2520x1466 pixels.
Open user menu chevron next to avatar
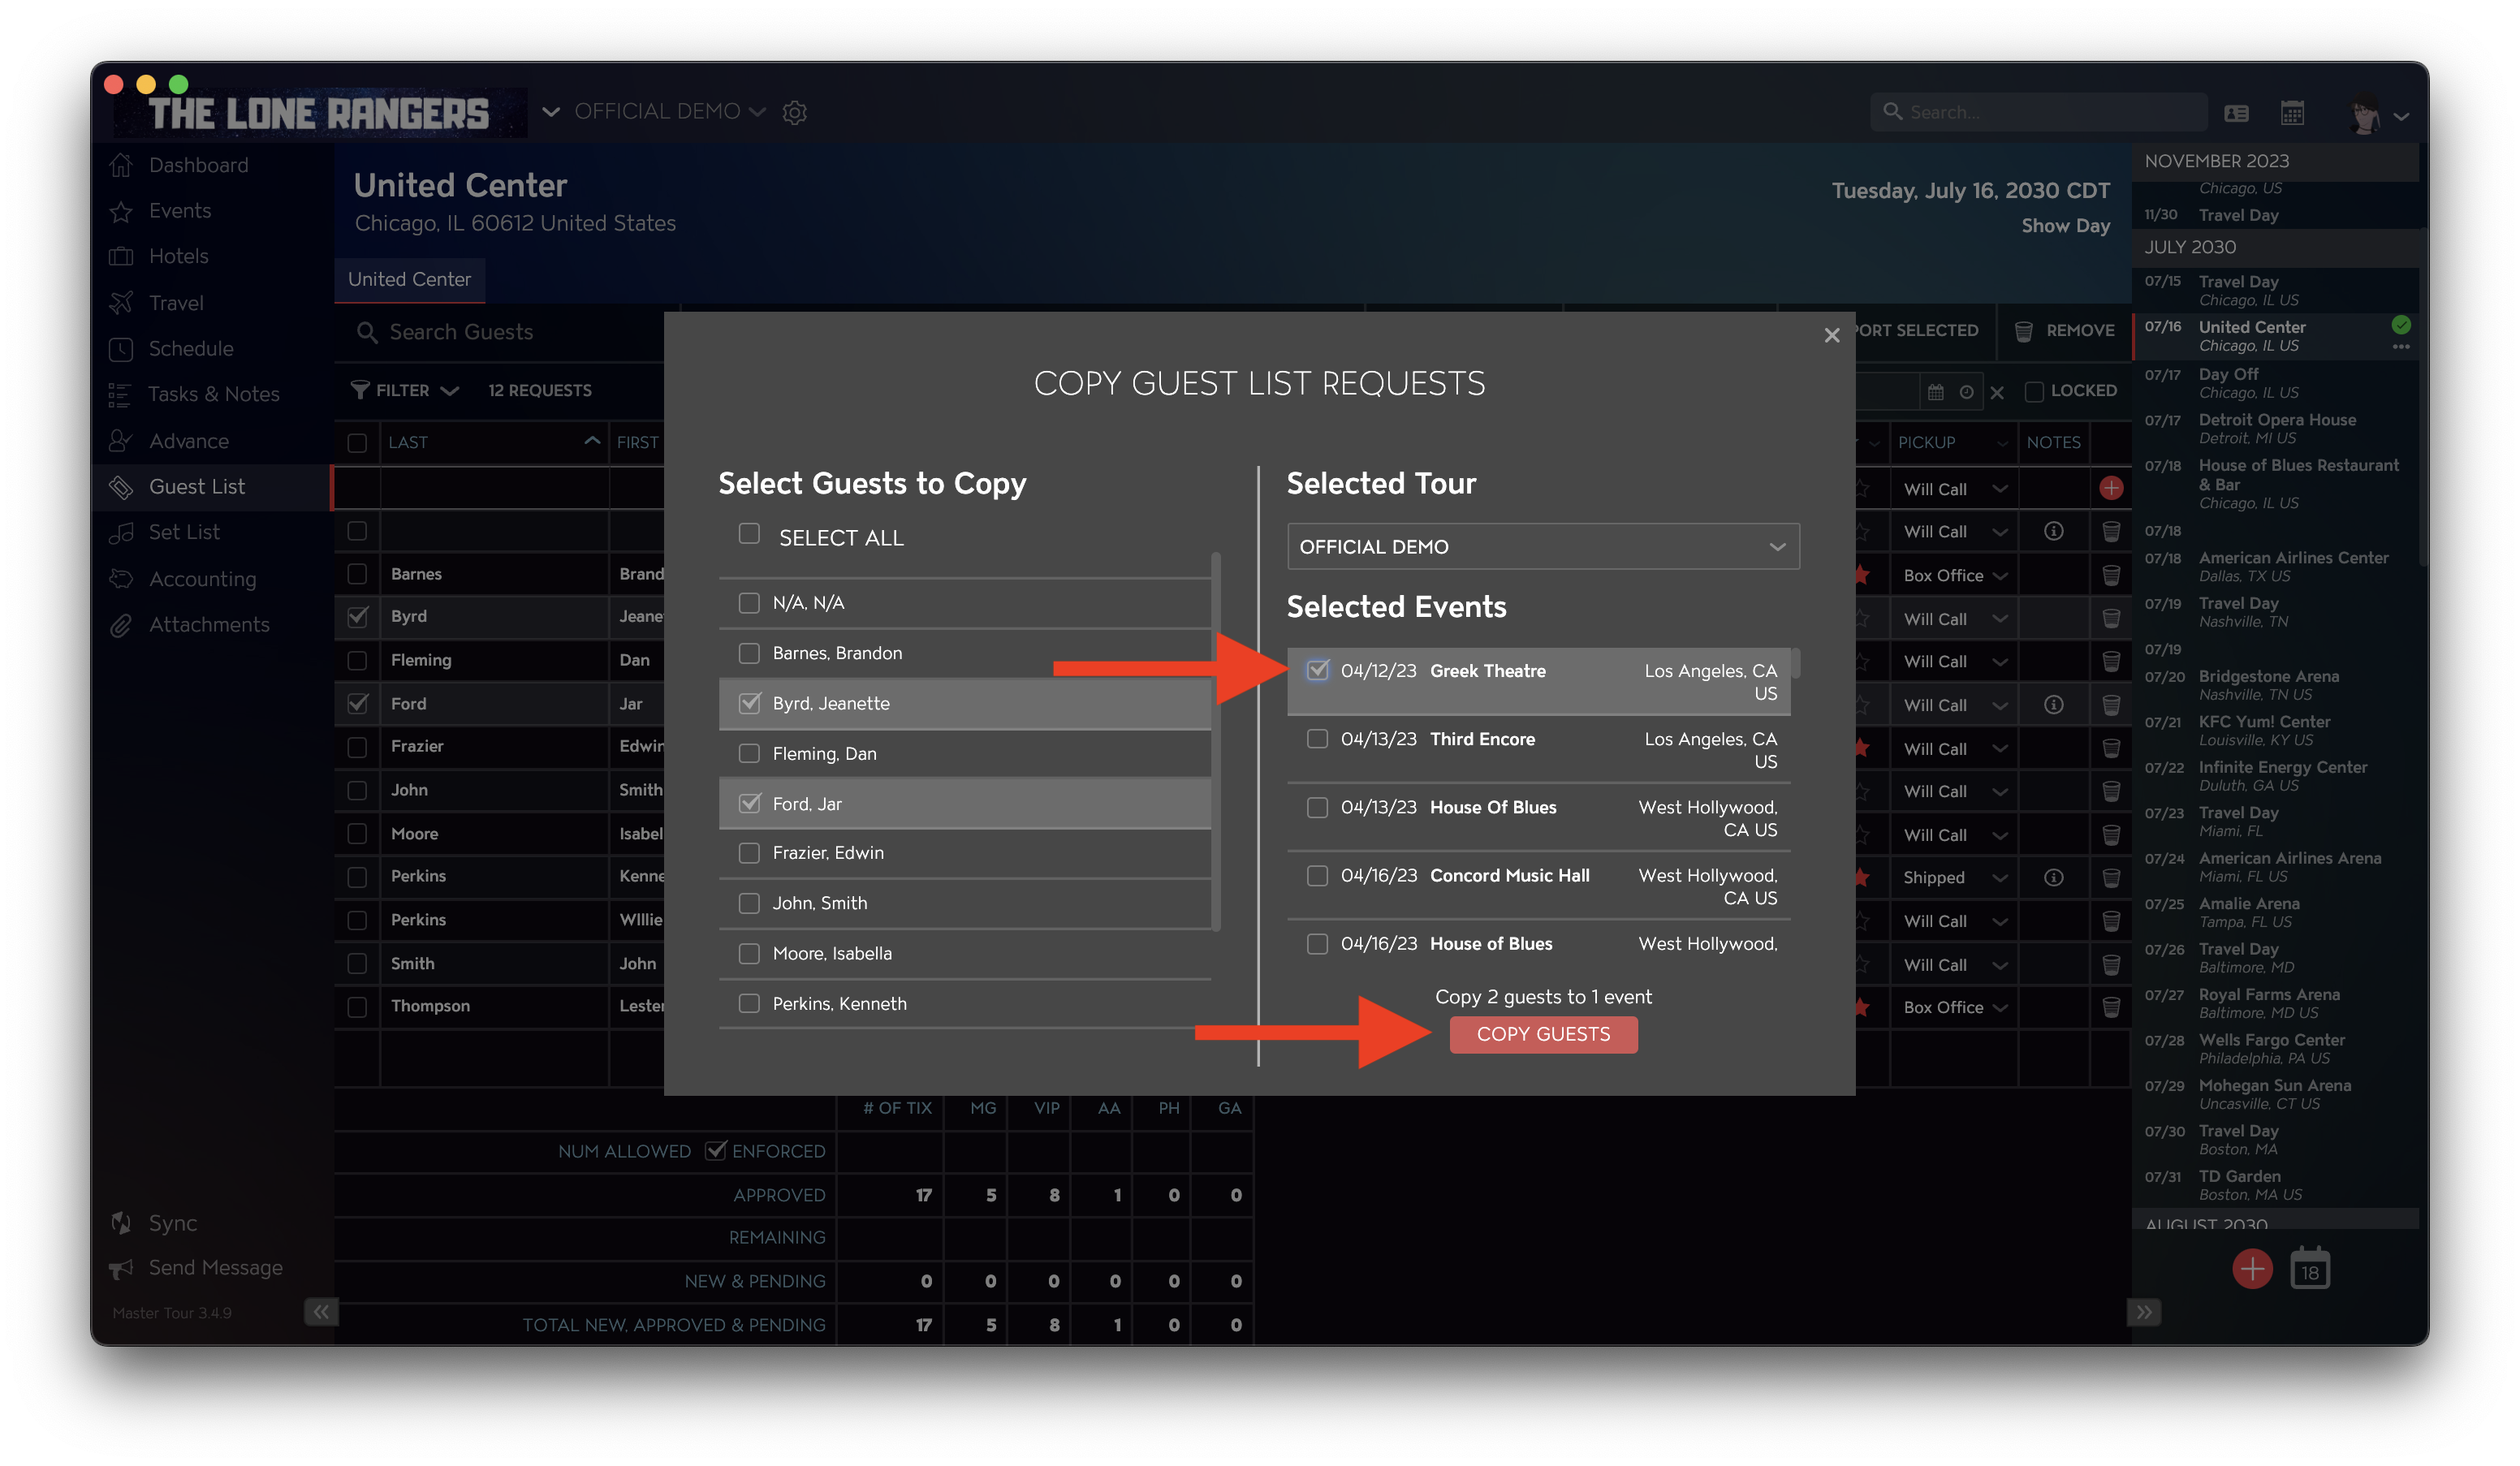pyautogui.click(x=2401, y=116)
